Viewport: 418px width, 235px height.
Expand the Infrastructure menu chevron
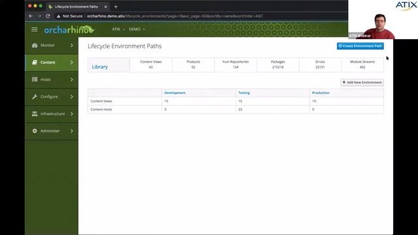tap(71, 114)
